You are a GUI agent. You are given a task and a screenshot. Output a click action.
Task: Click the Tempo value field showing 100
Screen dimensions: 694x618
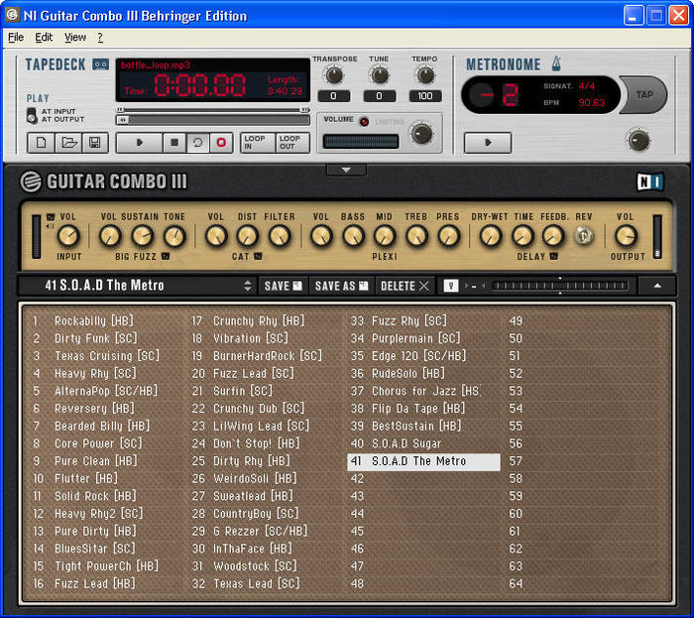pos(425,96)
